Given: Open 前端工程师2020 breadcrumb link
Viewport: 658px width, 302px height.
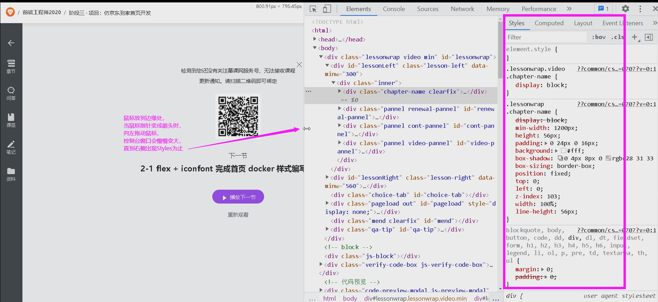Looking at the screenshot, I should (x=42, y=12).
